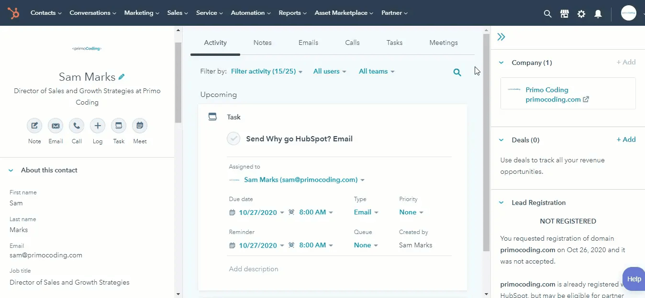Click the HubSpot sprocket logo
This screenshot has height=298, width=645.
13,13
